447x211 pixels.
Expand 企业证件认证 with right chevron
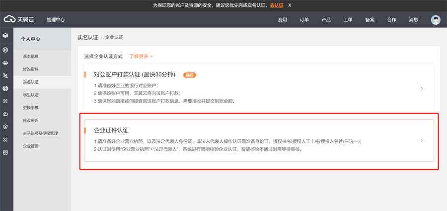(x=422, y=141)
